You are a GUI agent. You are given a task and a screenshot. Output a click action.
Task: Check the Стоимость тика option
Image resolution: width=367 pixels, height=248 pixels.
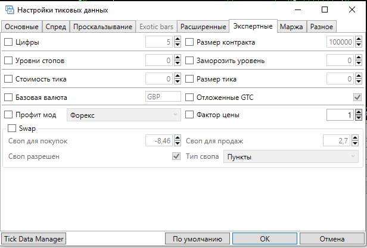[8, 79]
